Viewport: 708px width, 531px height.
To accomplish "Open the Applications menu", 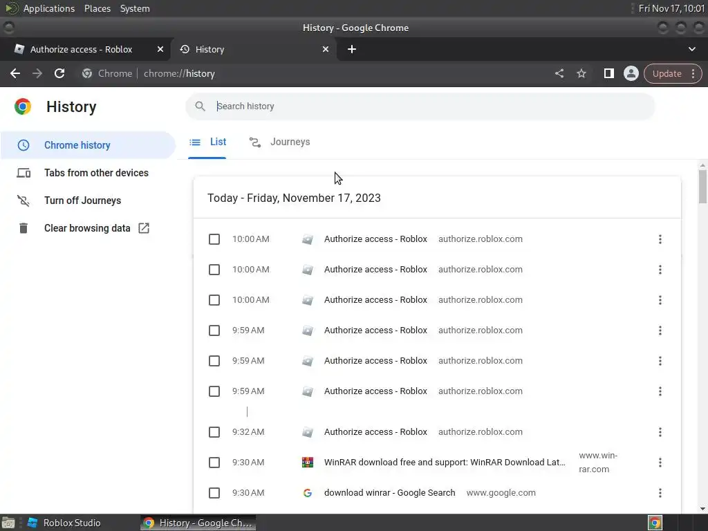I will tap(49, 8).
